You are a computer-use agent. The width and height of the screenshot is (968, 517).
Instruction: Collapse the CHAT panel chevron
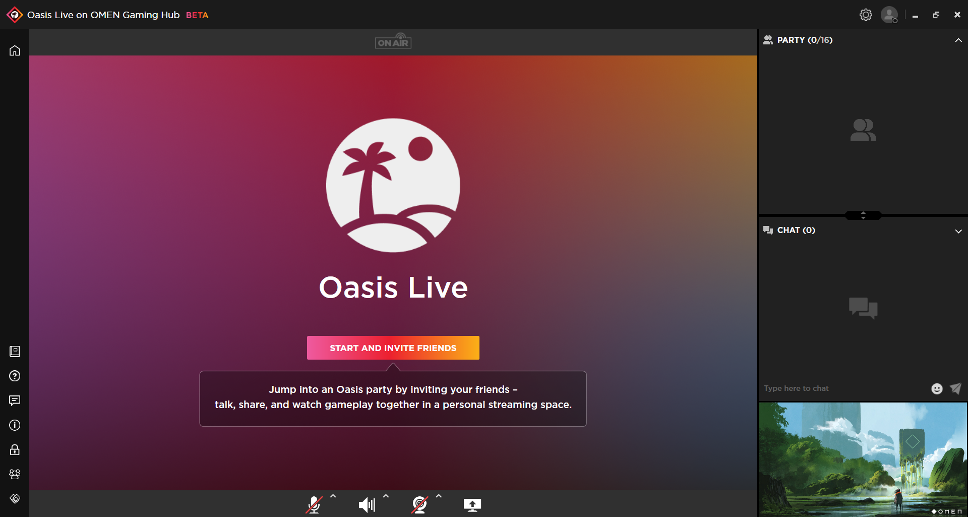point(958,231)
